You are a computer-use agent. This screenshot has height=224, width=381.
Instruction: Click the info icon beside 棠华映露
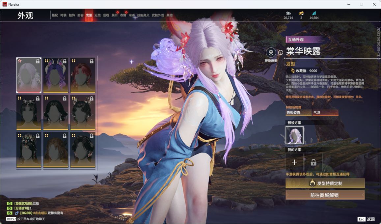click(281, 52)
